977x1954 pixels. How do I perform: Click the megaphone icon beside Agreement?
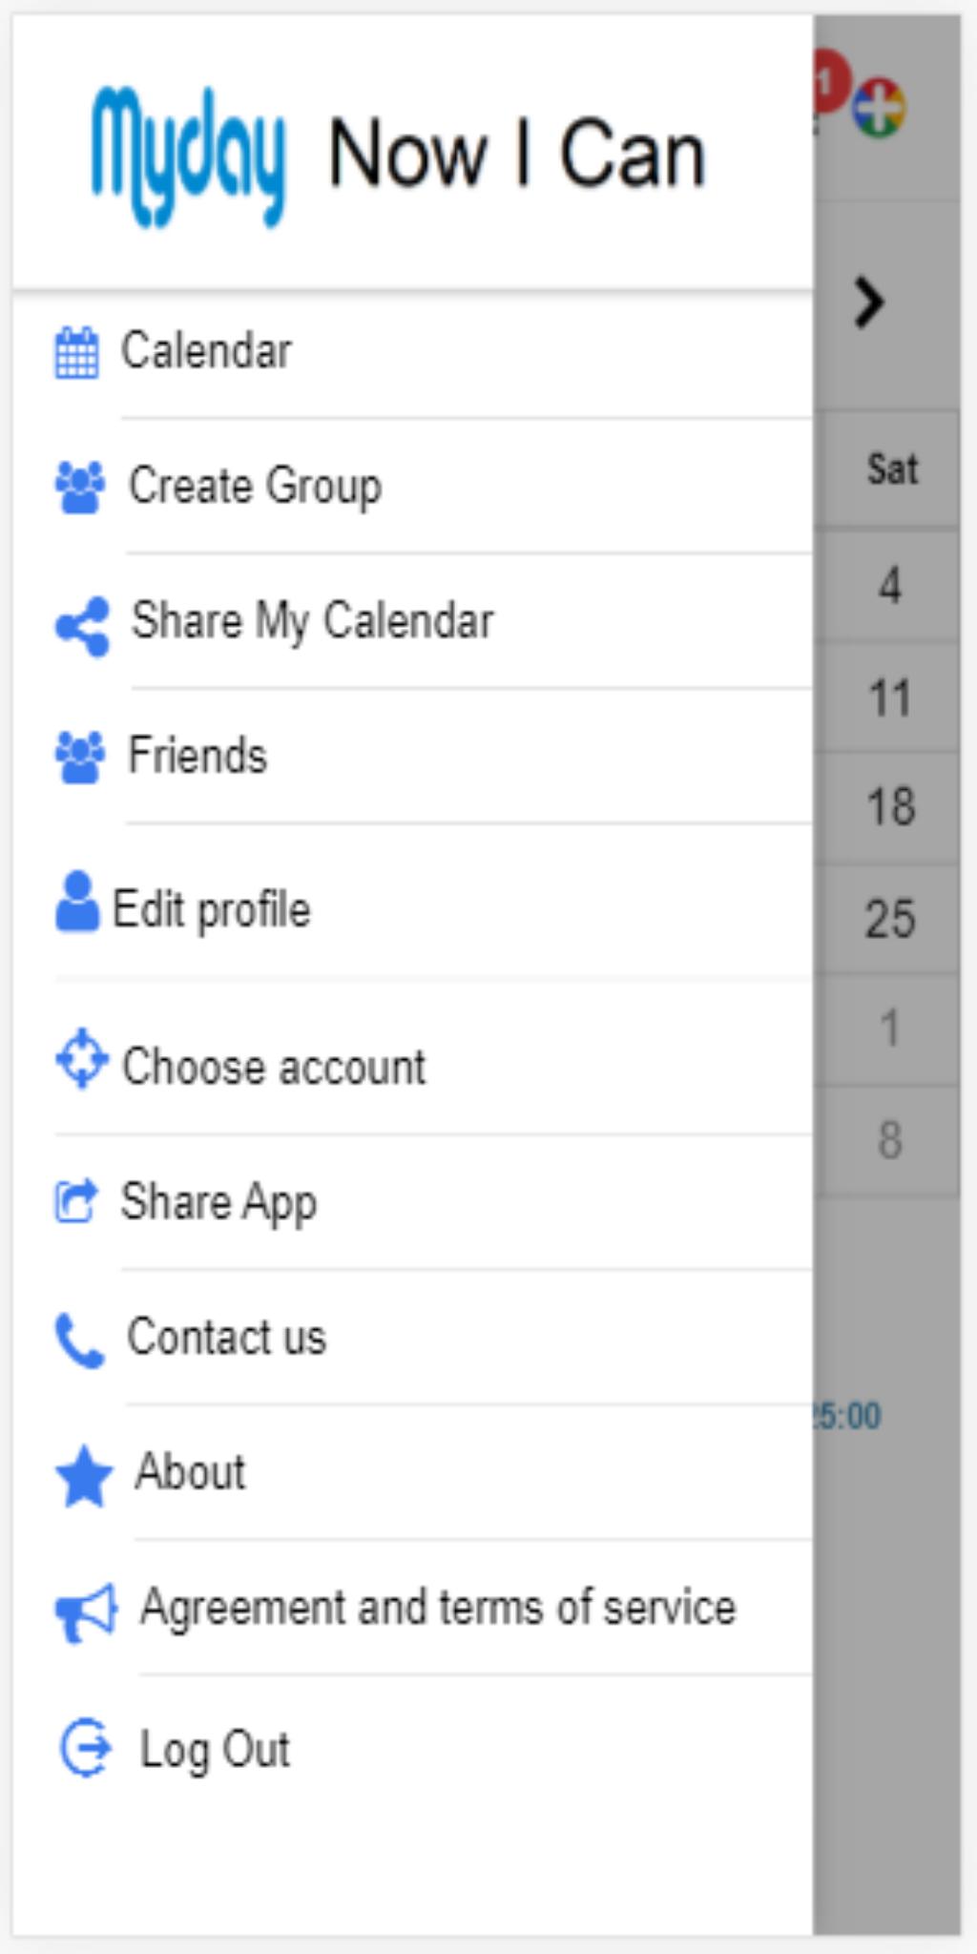(86, 1612)
